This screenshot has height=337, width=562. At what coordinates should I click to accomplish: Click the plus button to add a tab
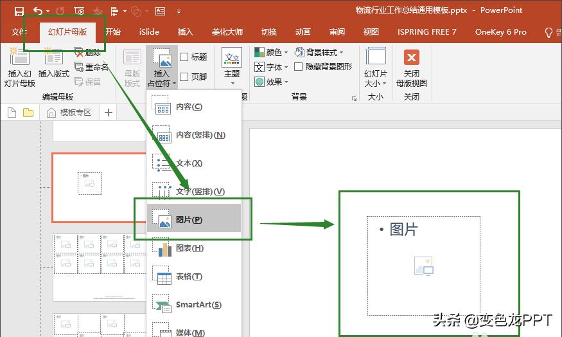pyautogui.click(x=109, y=113)
